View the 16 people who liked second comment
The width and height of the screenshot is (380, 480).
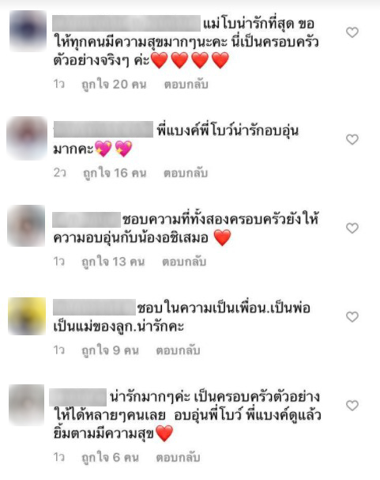click(x=115, y=173)
